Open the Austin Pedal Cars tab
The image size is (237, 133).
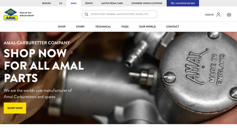(112, 3)
